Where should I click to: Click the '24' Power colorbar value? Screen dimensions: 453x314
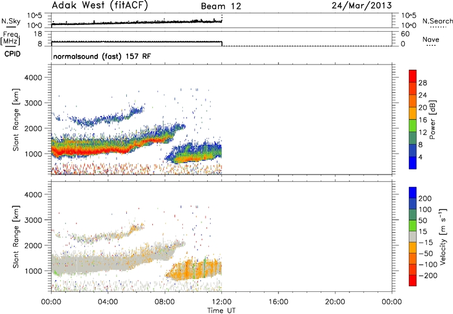(x=422, y=95)
